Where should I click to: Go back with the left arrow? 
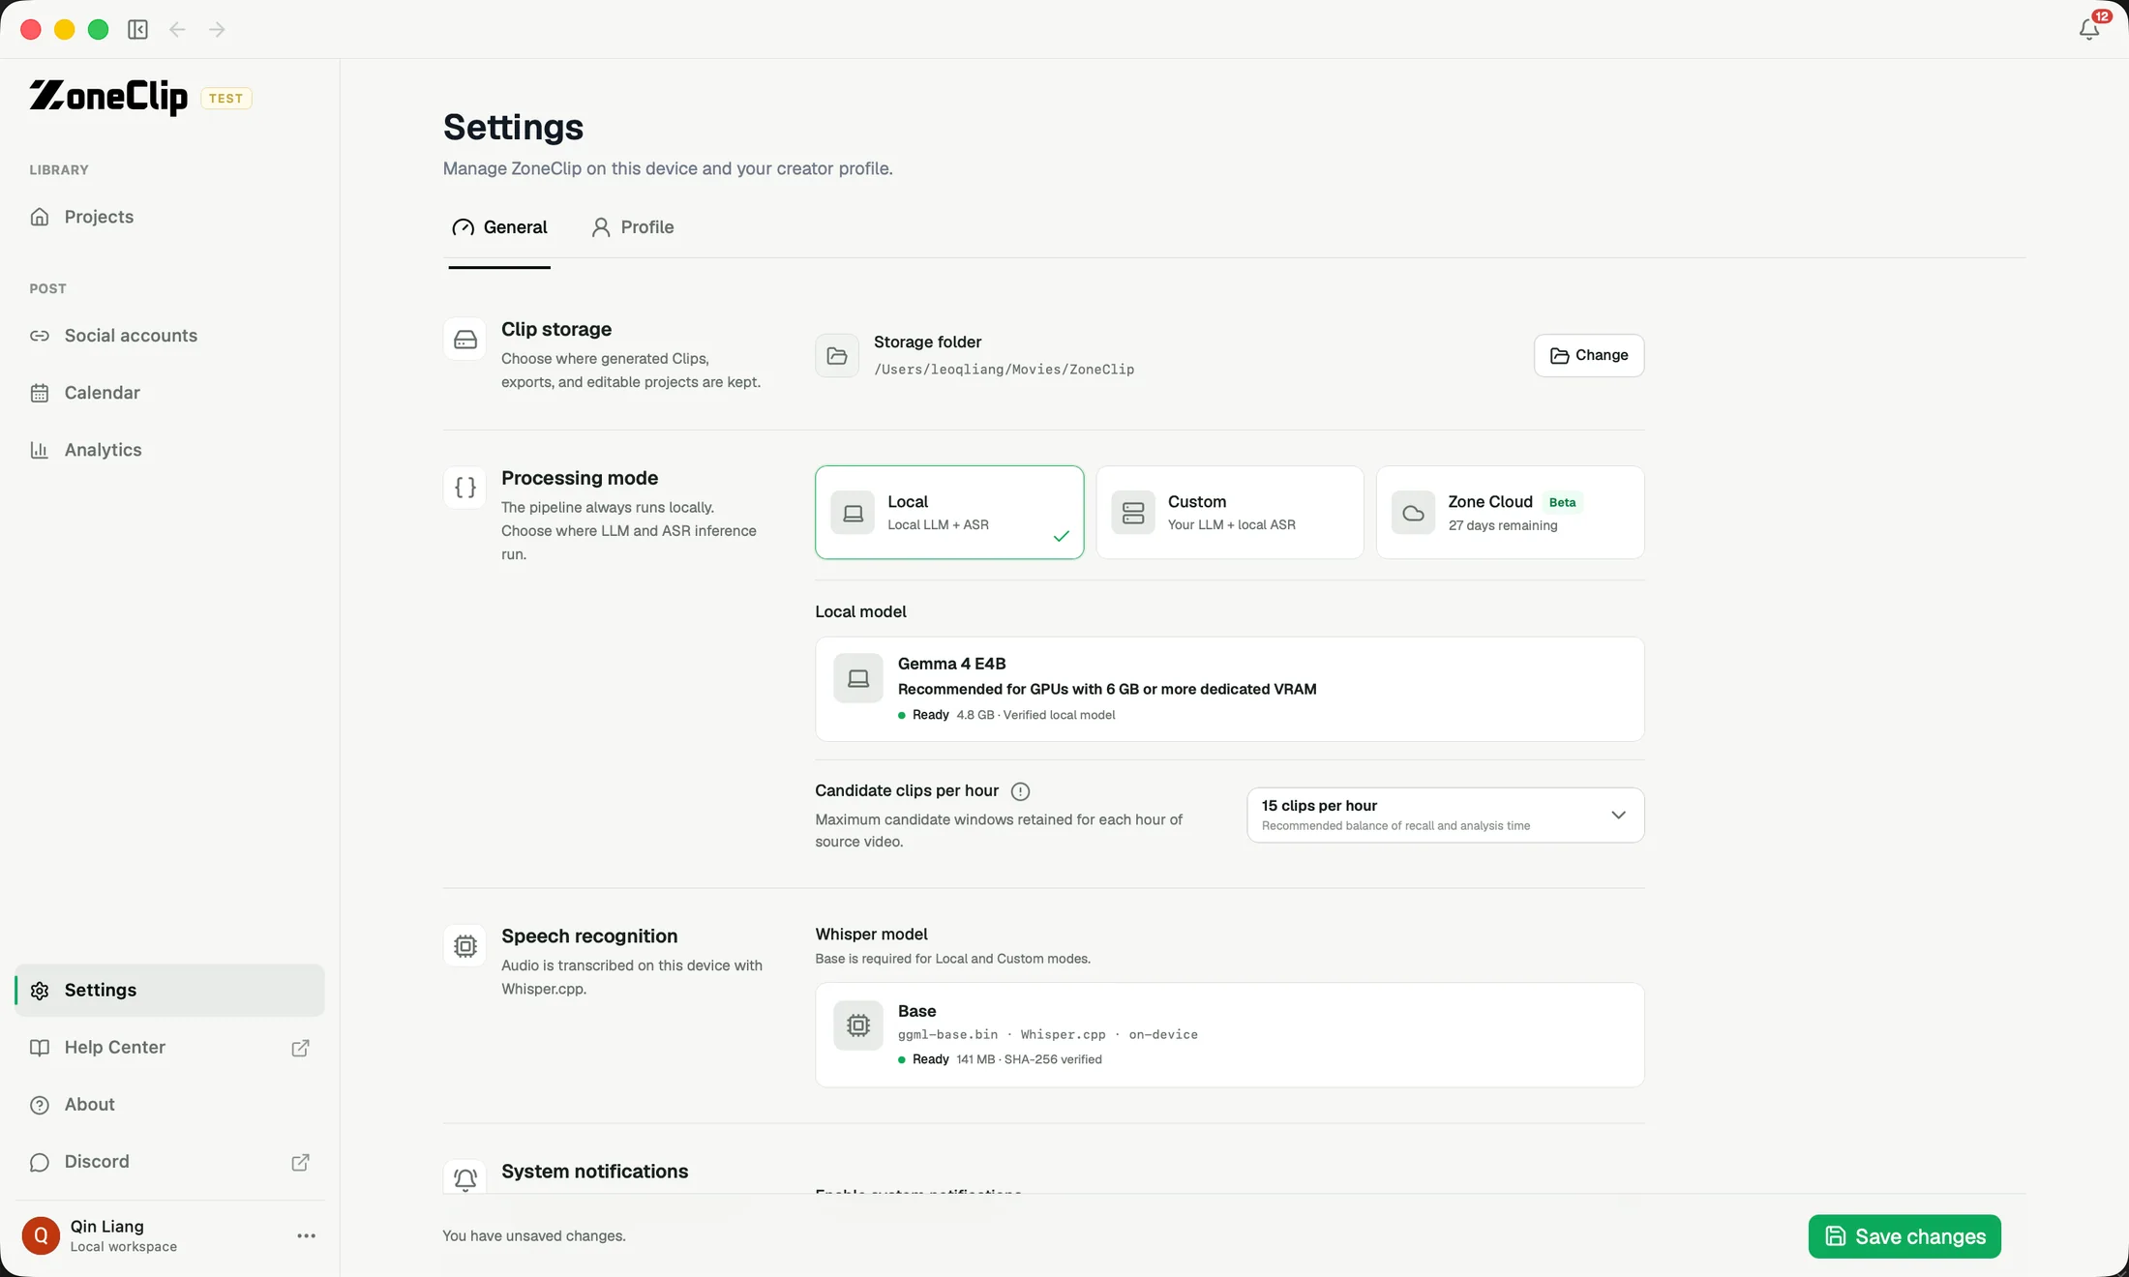coord(177,30)
